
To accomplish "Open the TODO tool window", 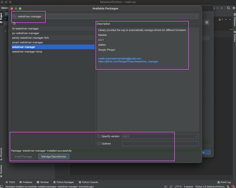I will (x=10, y=182).
